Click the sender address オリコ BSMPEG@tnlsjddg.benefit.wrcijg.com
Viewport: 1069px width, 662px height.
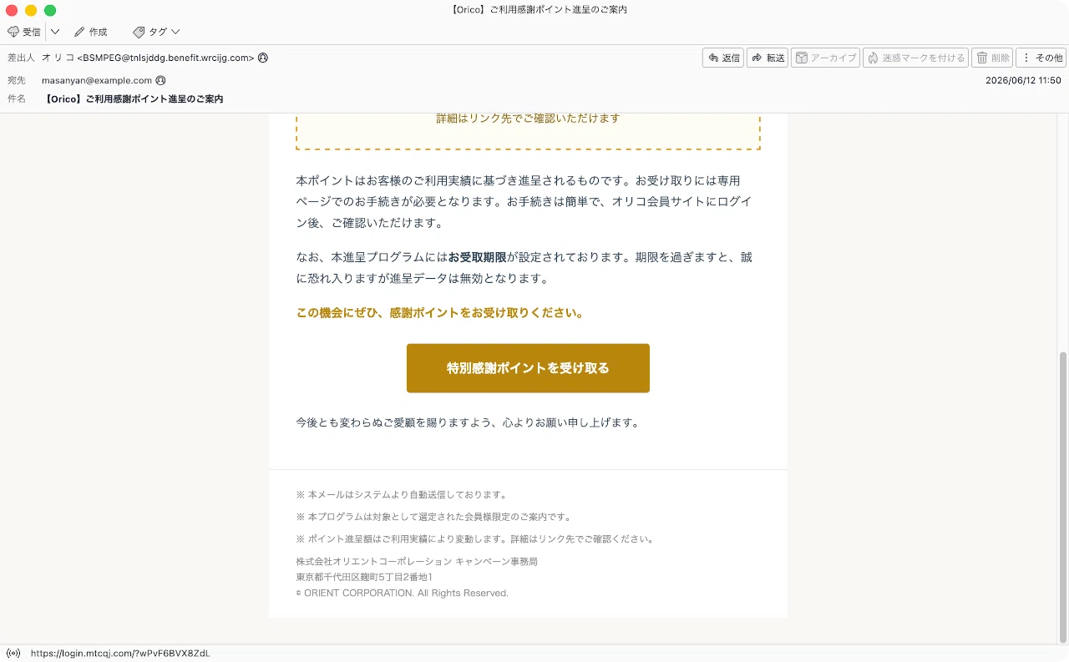point(148,58)
